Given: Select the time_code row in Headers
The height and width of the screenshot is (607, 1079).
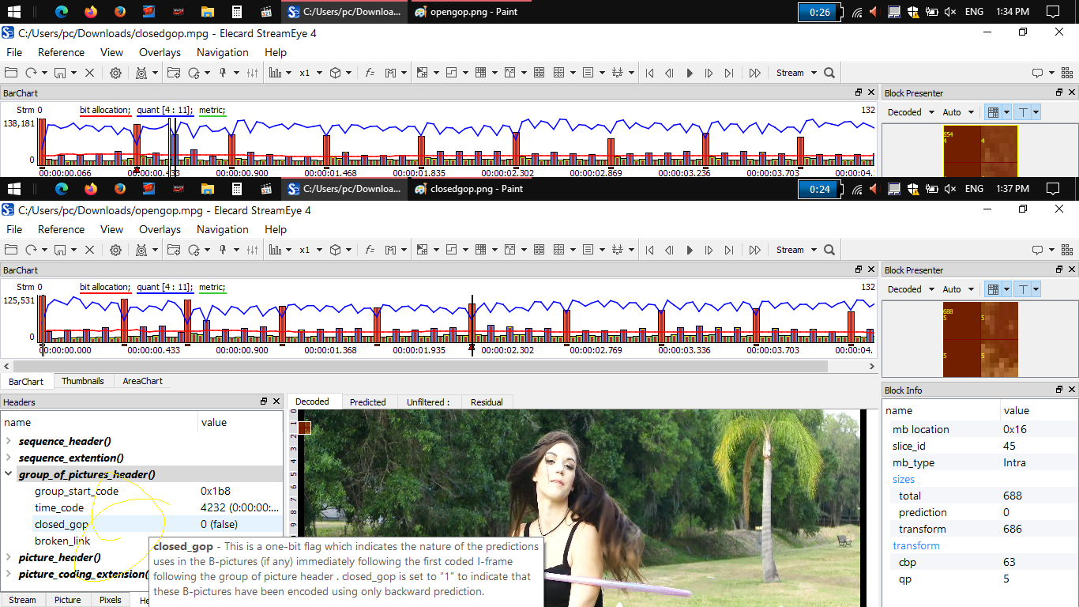Looking at the screenshot, I should 141,507.
